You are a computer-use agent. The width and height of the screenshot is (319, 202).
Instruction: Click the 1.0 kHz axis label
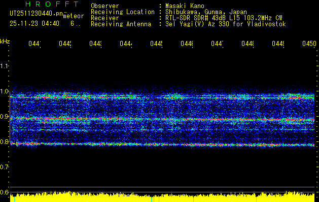[5, 91]
